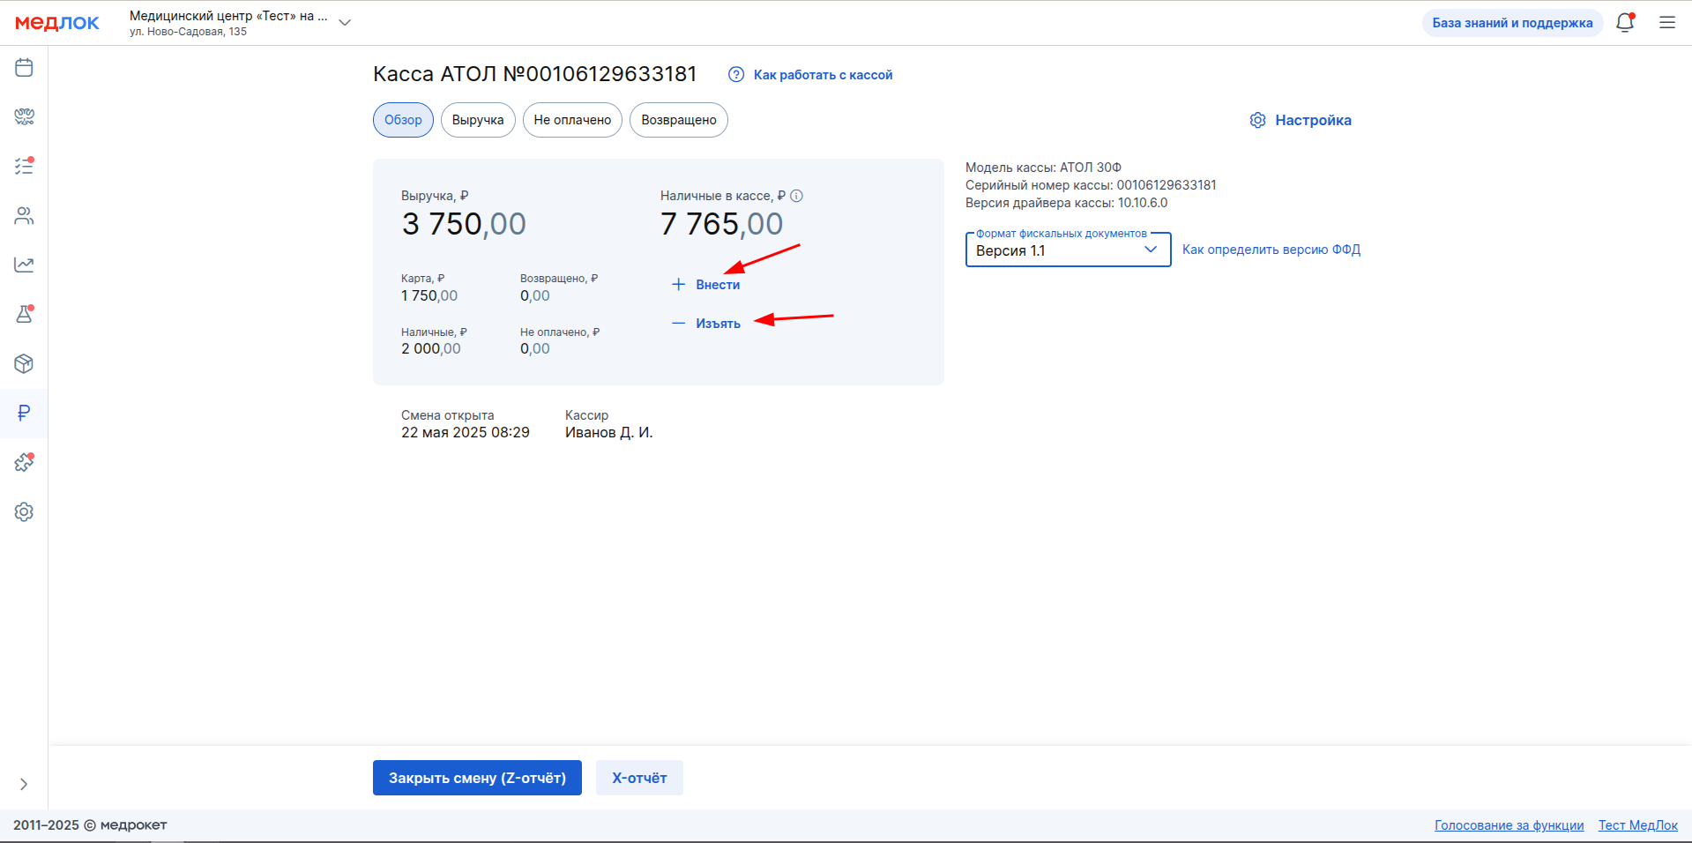Open the Формат фискальных документов dropdown
Viewport: 1692px width, 843px height.
coord(1068,250)
